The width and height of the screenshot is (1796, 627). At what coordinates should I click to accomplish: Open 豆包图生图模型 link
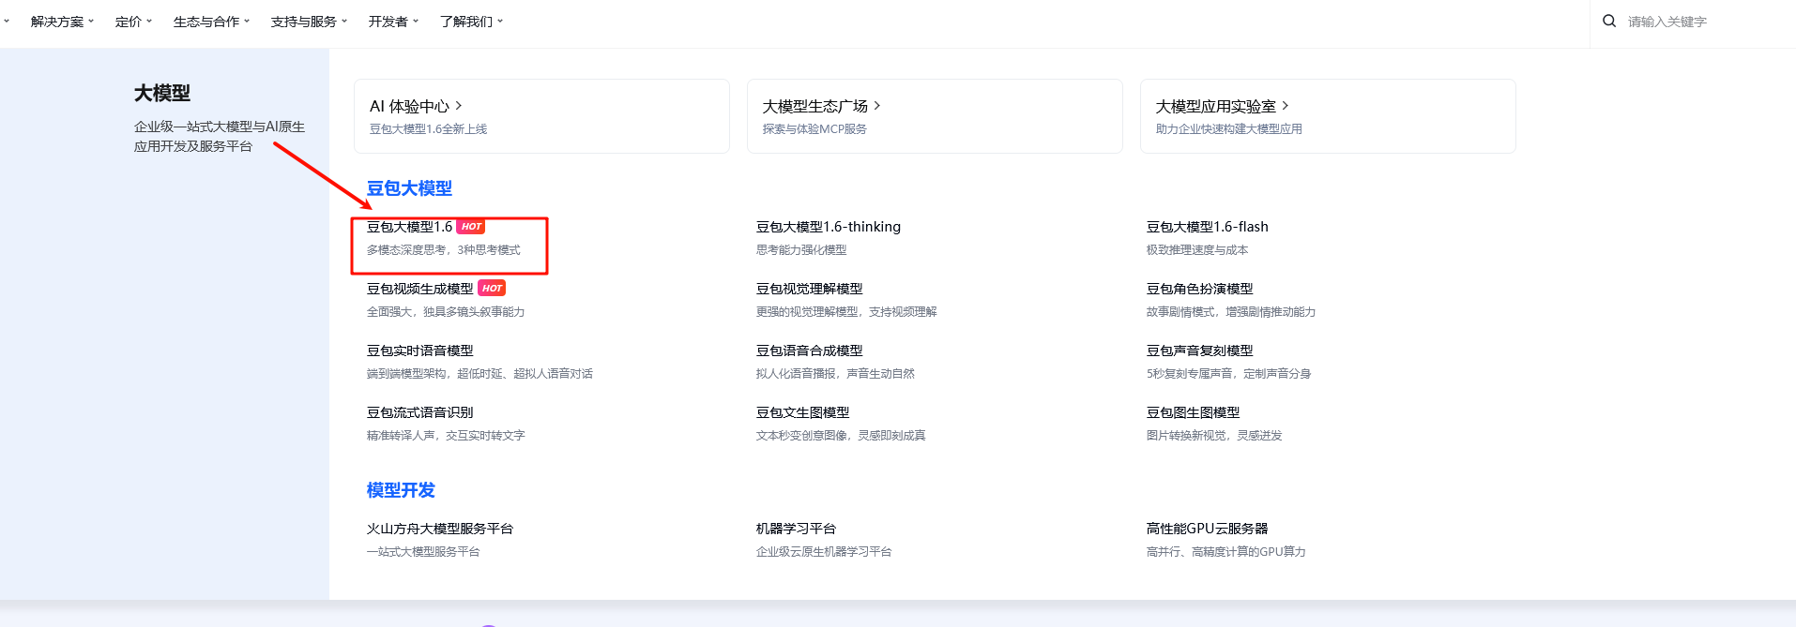point(1194,412)
